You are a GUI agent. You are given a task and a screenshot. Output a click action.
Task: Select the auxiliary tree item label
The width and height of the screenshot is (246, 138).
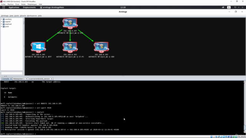coord(8,19)
